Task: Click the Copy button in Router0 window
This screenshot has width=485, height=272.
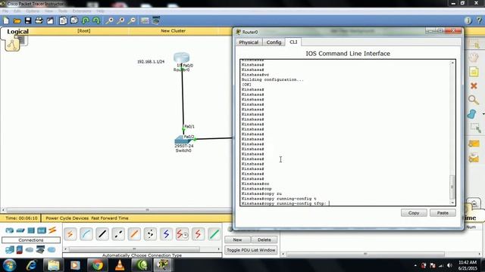Action: [x=414, y=213]
